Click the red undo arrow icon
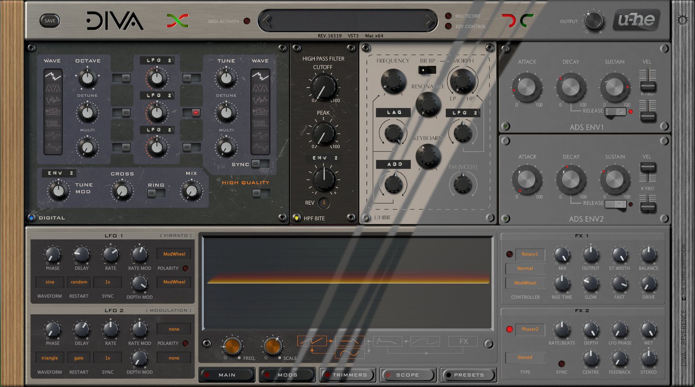 point(508,20)
